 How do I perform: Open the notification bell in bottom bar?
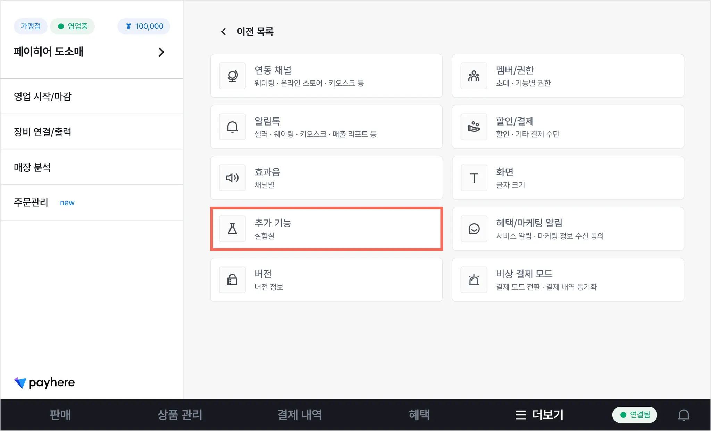pos(684,415)
